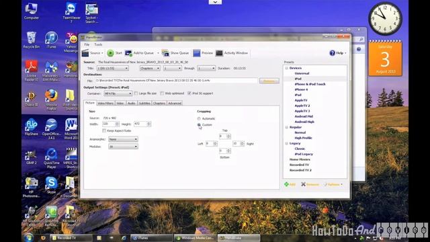Switch to Video Filters tab
Viewport: 430px width, 242px height.
pos(105,104)
